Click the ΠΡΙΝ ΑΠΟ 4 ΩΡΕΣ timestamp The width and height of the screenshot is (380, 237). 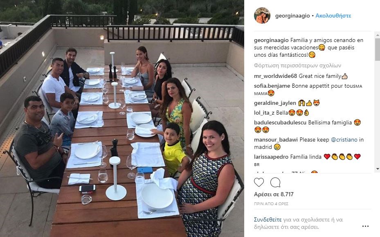(271, 204)
